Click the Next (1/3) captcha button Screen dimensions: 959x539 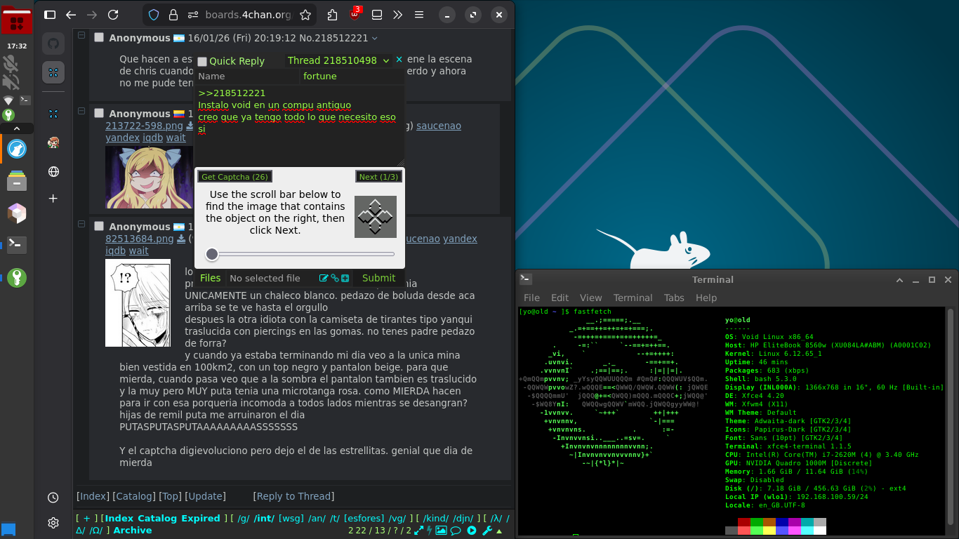378,177
